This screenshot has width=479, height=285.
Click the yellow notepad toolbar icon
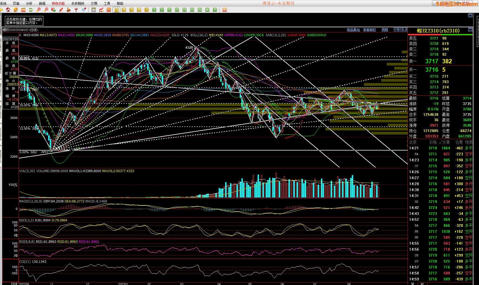[x=16, y=10]
